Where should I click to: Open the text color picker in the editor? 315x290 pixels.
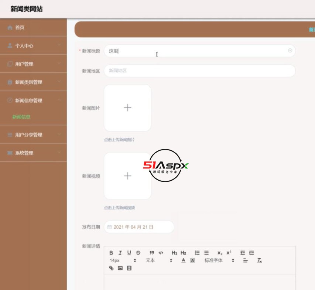[x=184, y=259]
